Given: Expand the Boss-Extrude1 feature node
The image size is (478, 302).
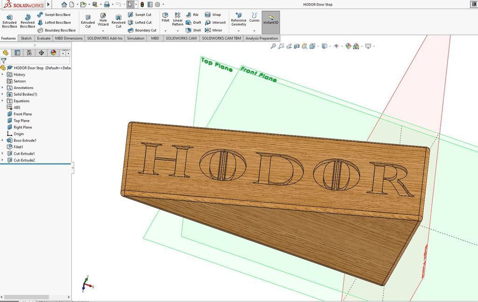Looking at the screenshot, I should pos(3,140).
